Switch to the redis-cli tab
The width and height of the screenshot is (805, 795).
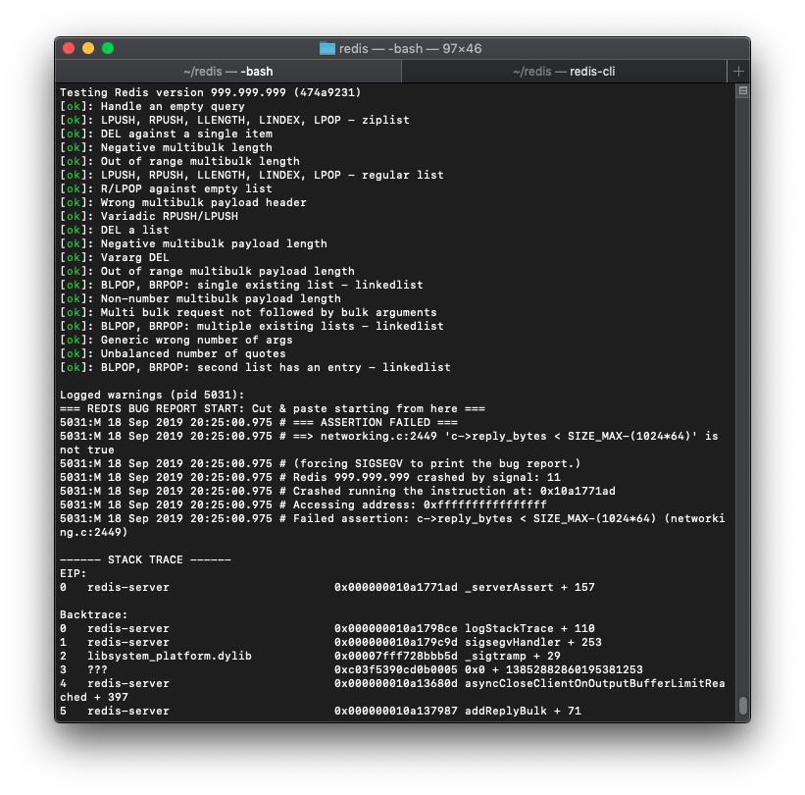pos(564,71)
